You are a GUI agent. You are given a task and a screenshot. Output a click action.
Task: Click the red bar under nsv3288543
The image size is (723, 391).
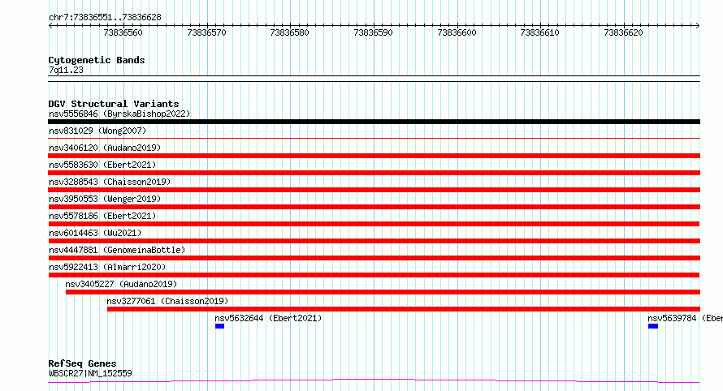point(374,190)
